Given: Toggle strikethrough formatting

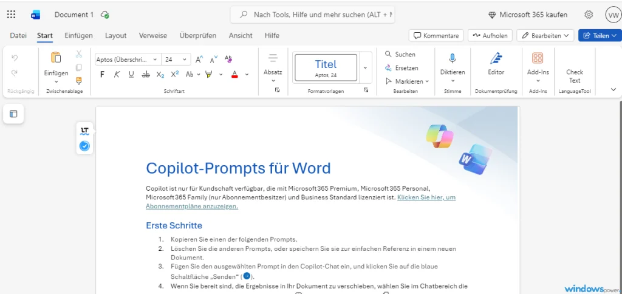Looking at the screenshot, I should (146, 74).
